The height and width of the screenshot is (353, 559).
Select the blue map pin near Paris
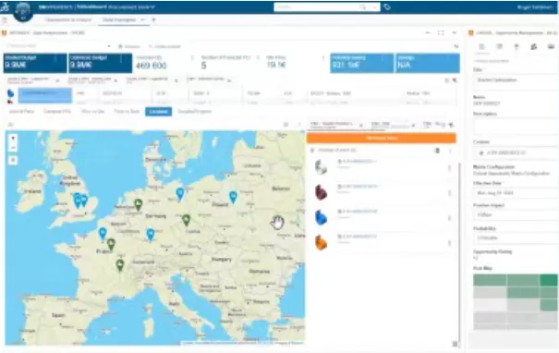coord(103,233)
